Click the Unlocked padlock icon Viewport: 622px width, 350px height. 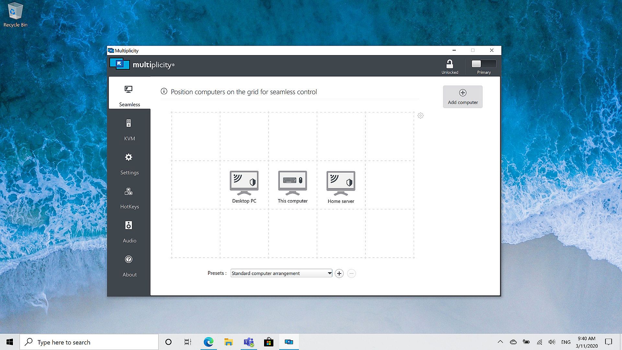click(450, 64)
